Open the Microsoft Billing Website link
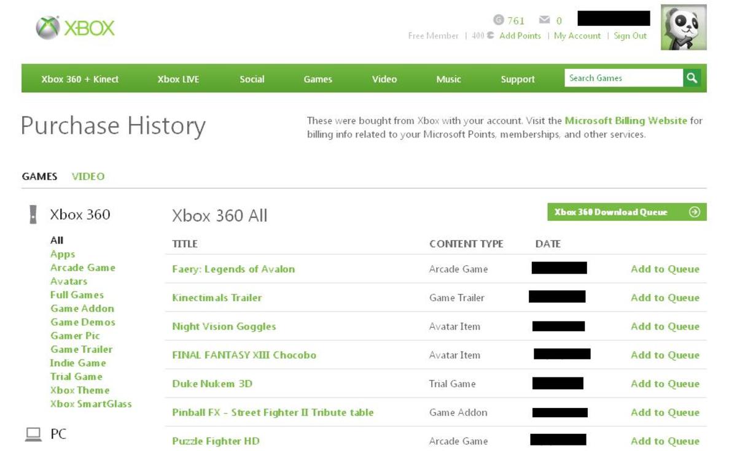Image resolution: width=737 pixels, height=451 pixels. pos(626,120)
